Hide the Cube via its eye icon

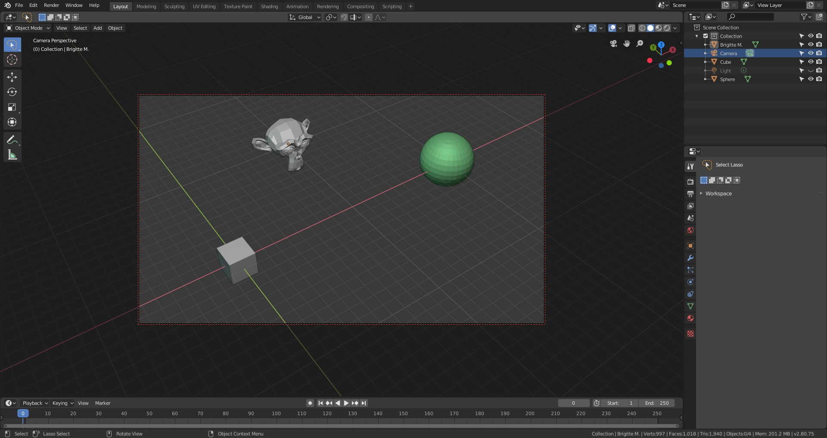click(x=811, y=62)
